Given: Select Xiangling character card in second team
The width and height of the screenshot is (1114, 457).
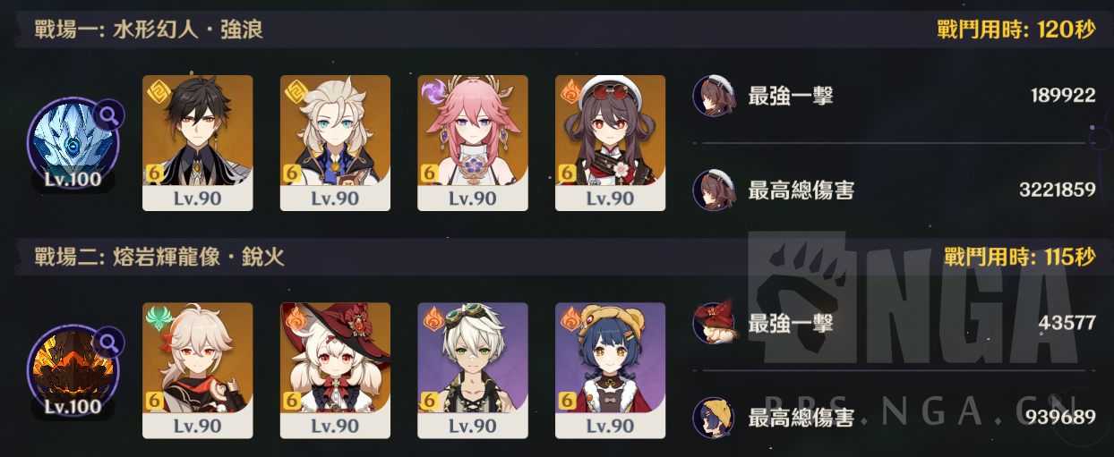Looking at the screenshot, I should (x=611, y=370).
